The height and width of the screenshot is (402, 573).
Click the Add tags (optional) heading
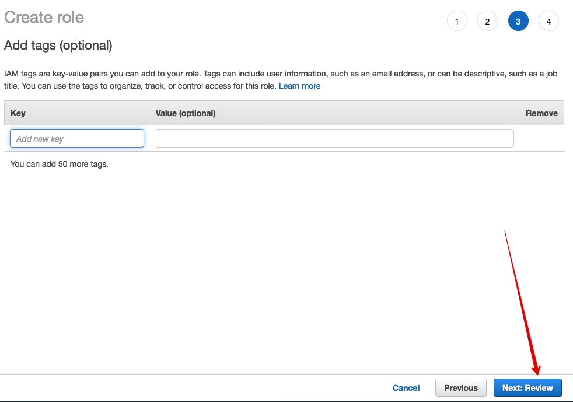[x=58, y=46]
